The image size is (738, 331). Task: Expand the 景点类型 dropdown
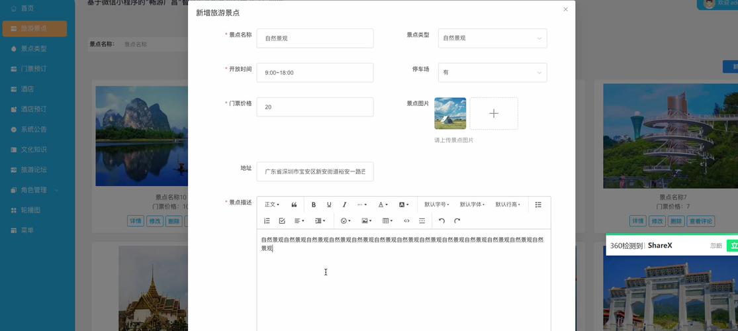[492, 38]
